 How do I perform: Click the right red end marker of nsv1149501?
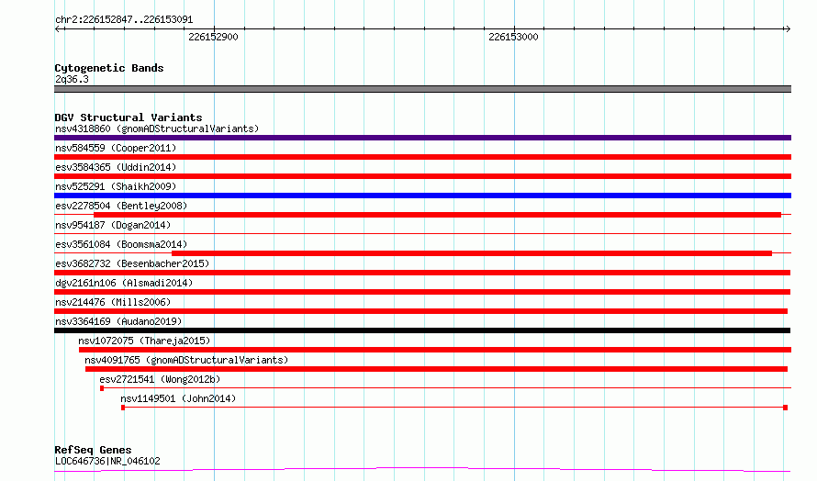coord(785,408)
